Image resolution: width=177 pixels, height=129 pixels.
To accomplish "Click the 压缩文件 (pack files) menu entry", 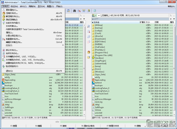I will [13, 13].
